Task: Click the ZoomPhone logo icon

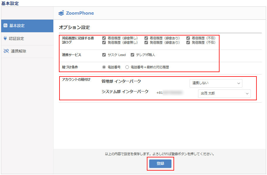Action: pyautogui.click(x=61, y=13)
